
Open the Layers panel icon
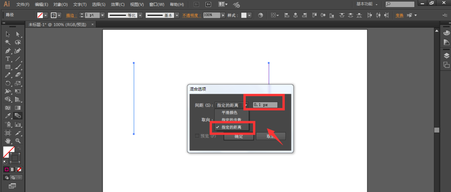coord(446,56)
